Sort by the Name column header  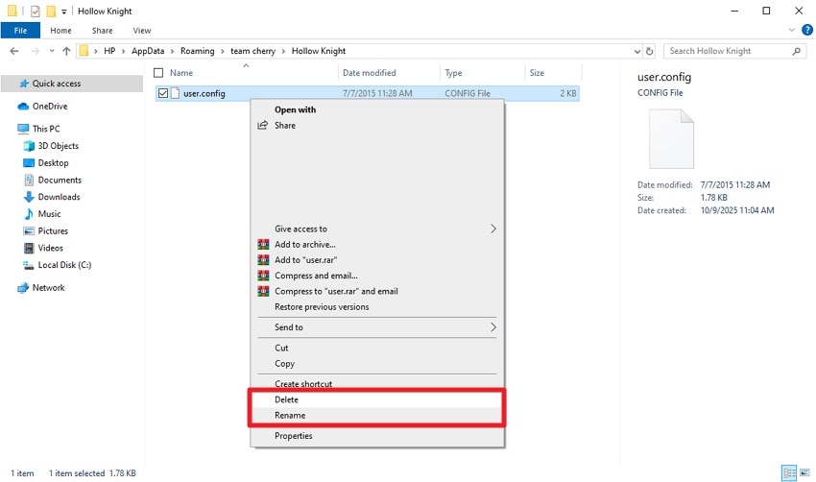pos(181,73)
